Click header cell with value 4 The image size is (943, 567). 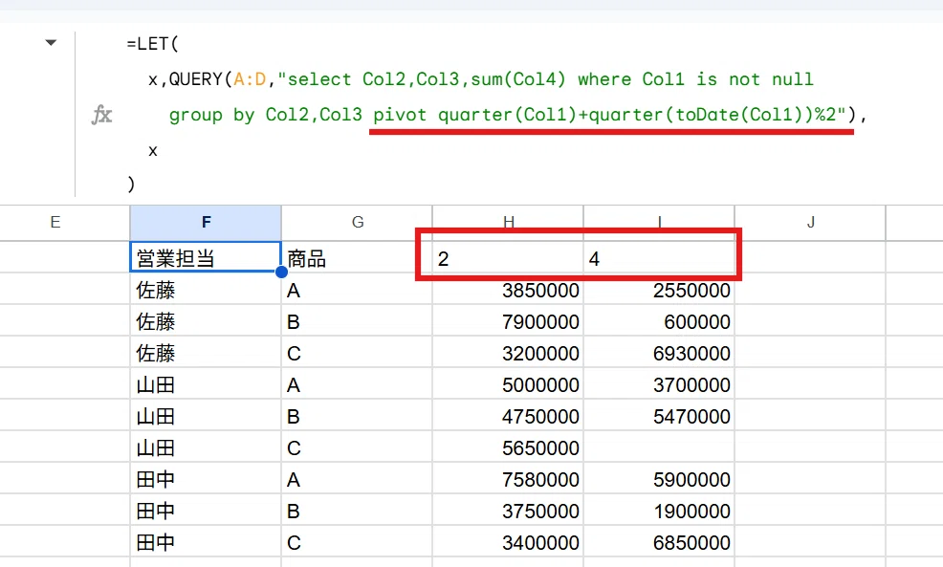659,258
